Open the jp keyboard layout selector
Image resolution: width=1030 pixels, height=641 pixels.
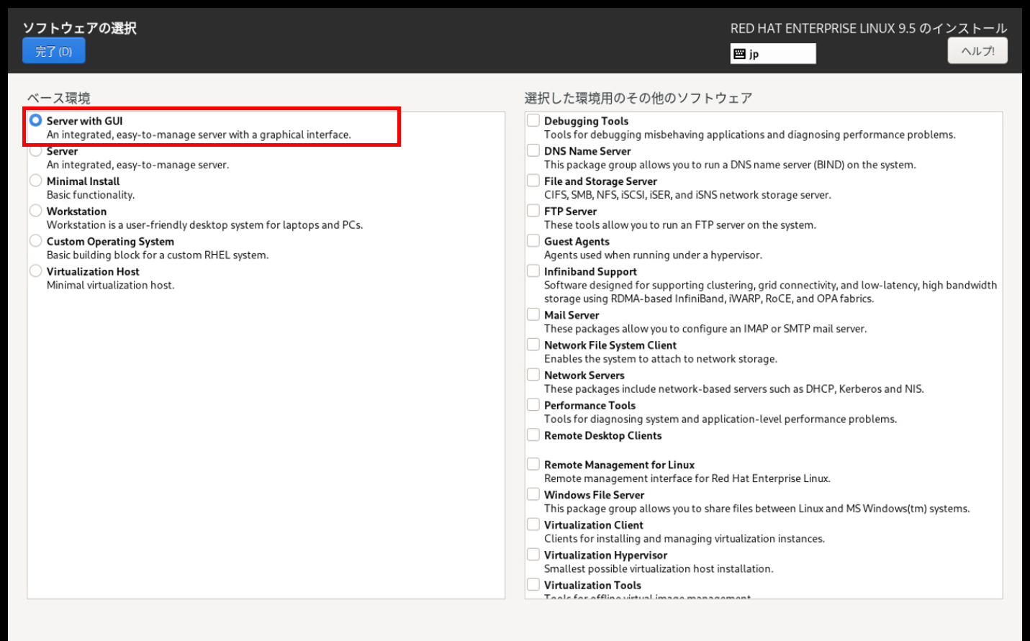click(774, 53)
